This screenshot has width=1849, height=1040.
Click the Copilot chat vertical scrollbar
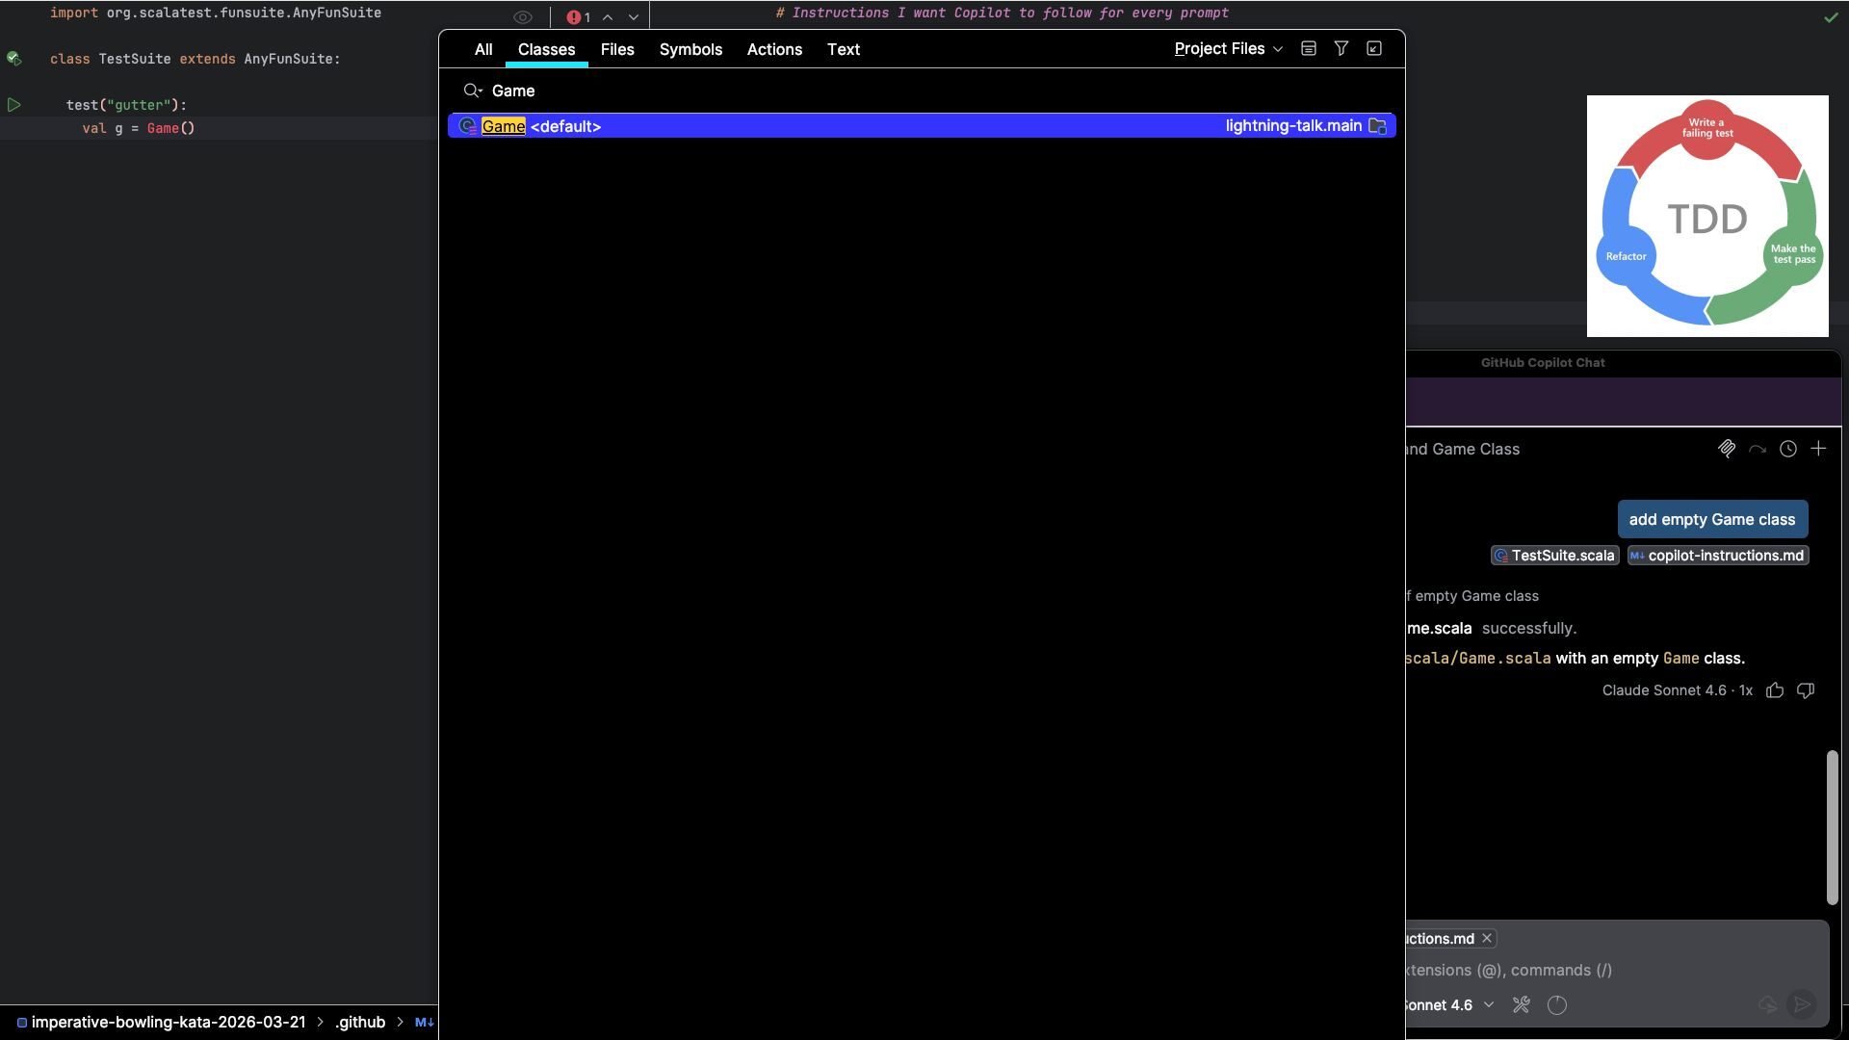point(1832,828)
